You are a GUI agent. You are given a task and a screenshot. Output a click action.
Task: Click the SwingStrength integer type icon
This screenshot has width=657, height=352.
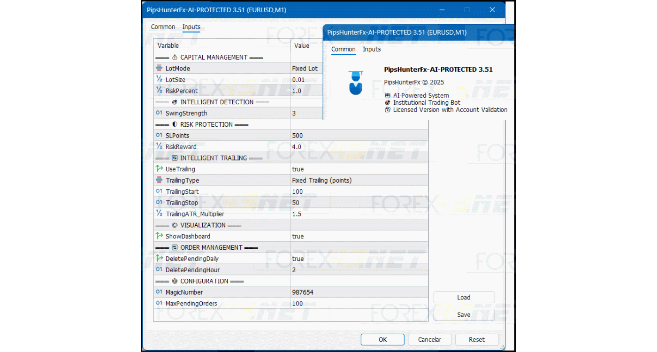[x=159, y=113]
